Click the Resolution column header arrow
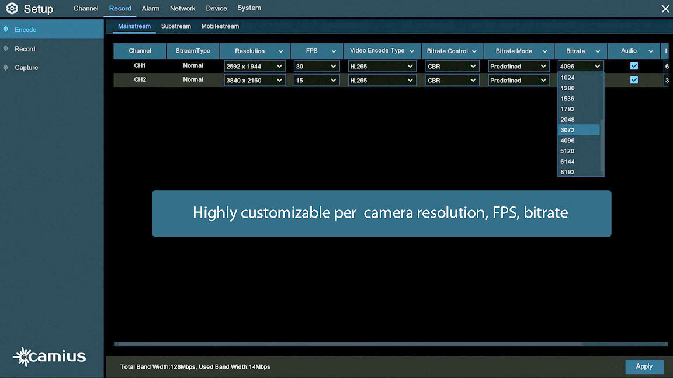673x378 pixels. tap(281, 51)
